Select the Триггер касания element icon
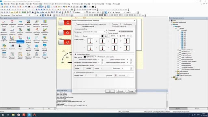 pos(45,47)
